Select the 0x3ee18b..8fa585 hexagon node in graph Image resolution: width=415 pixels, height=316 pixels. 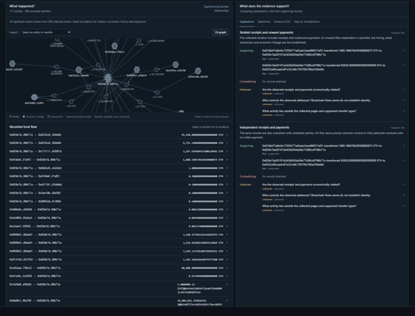198,71
